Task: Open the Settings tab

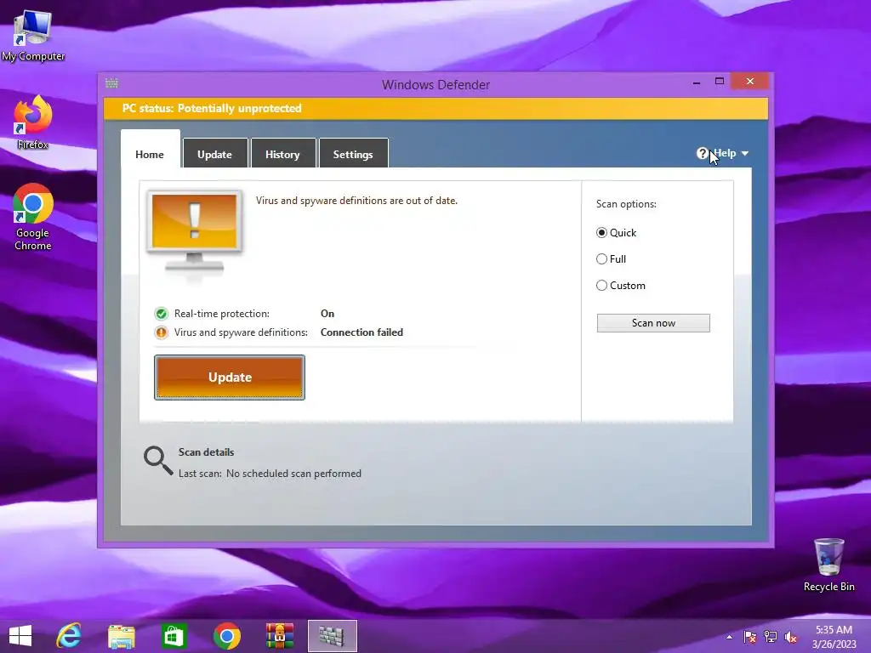Action: (353, 153)
